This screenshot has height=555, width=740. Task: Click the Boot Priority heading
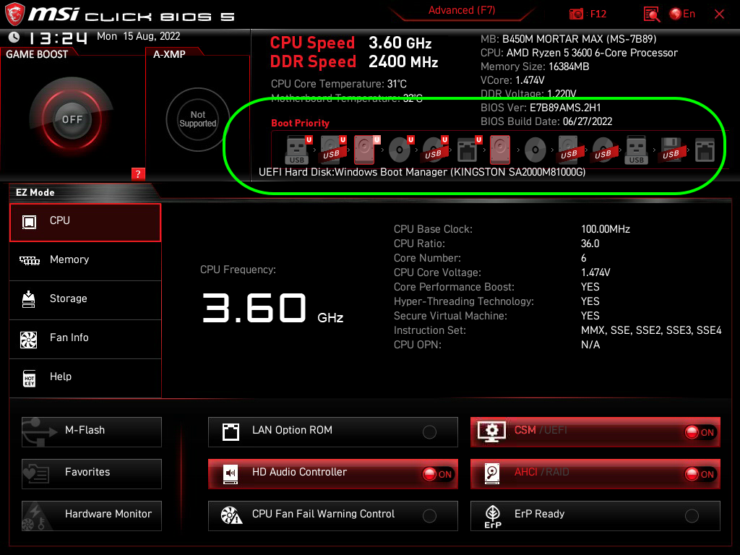point(300,123)
